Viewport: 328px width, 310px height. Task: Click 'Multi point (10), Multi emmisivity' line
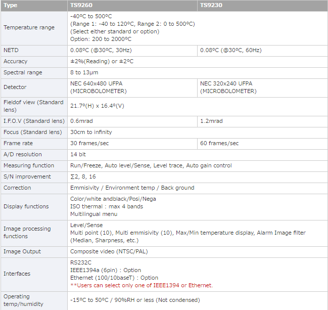[188, 233]
